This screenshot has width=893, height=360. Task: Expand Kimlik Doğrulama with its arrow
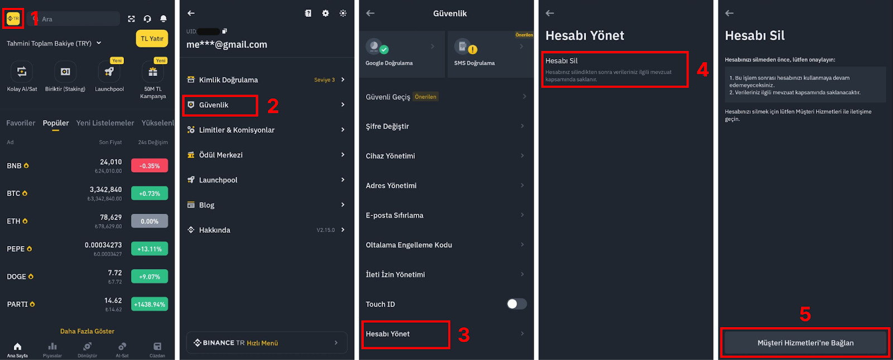point(343,79)
